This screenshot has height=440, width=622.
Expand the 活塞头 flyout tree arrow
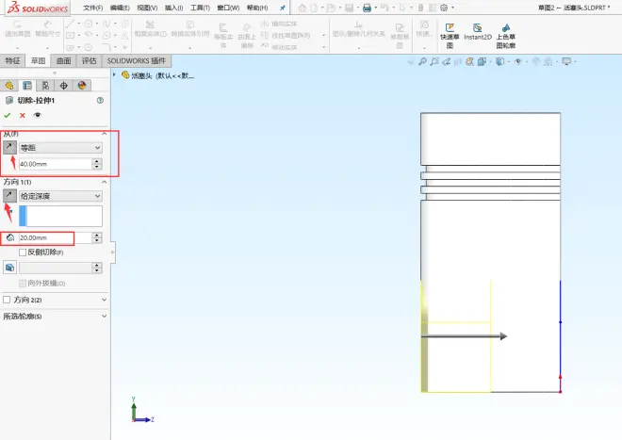114,74
